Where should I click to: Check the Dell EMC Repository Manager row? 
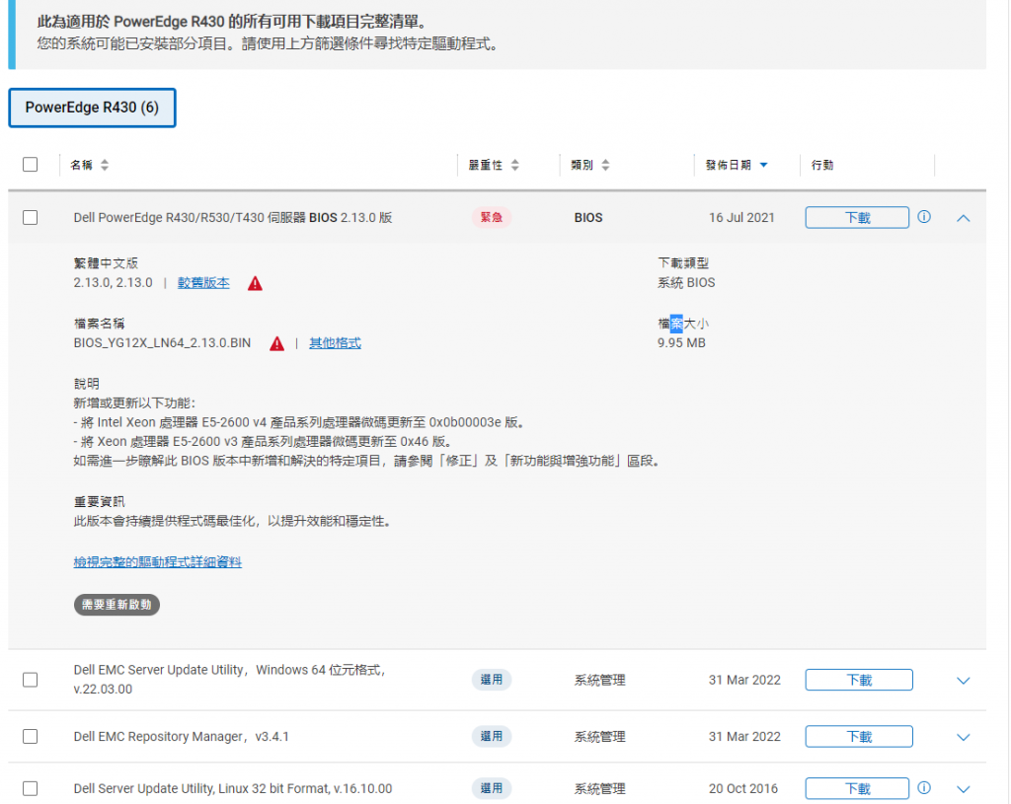coord(30,736)
